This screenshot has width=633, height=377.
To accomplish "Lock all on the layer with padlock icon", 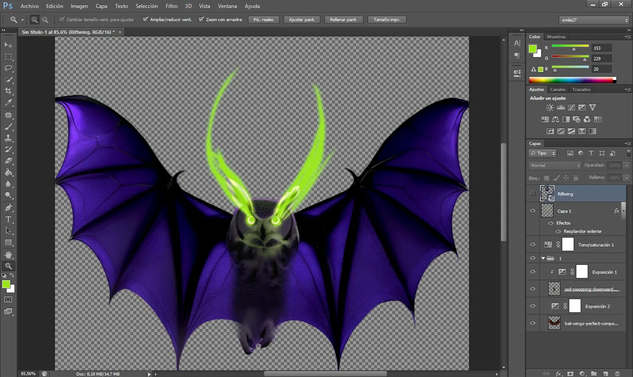I will point(576,178).
